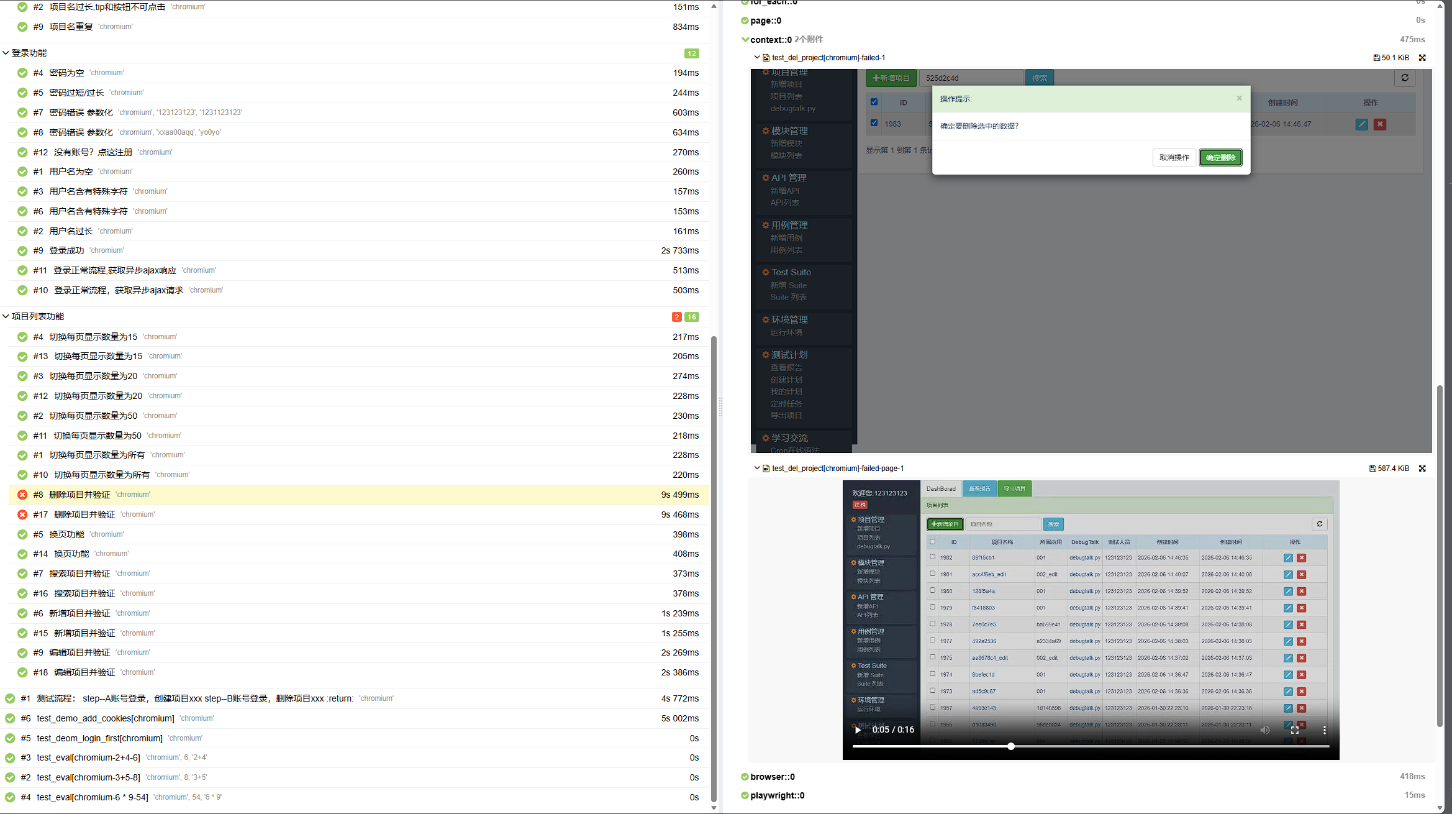The height and width of the screenshot is (814, 1452).
Task: Open test #9 登录成功
Action: (x=359, y=250)
